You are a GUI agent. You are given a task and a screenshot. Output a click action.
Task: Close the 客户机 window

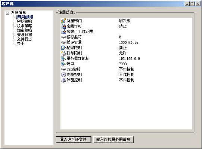pos(198,4)
